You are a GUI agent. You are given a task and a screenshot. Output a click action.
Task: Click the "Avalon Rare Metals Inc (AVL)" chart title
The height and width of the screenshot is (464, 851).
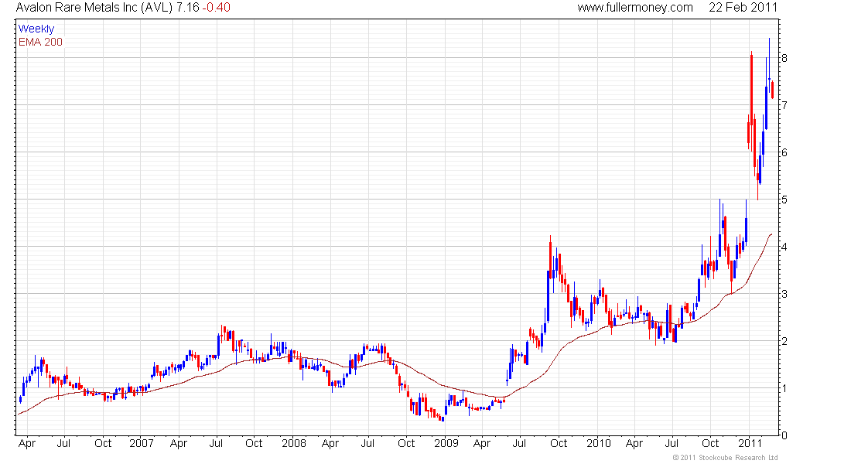(94, 8)
